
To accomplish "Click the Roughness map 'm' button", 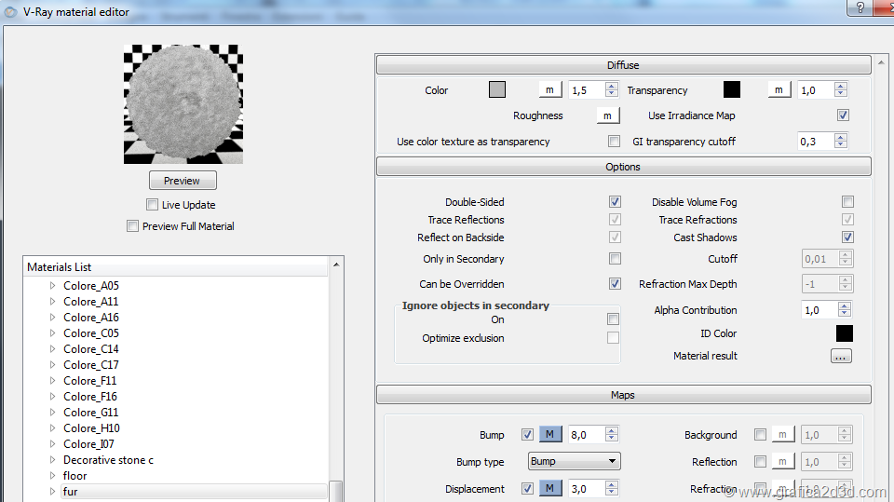I will pyautogui.click(x=607, y=115).
